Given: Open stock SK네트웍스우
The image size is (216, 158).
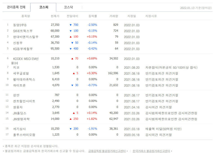Looking at the screenshot, I should tap(23, 31).
